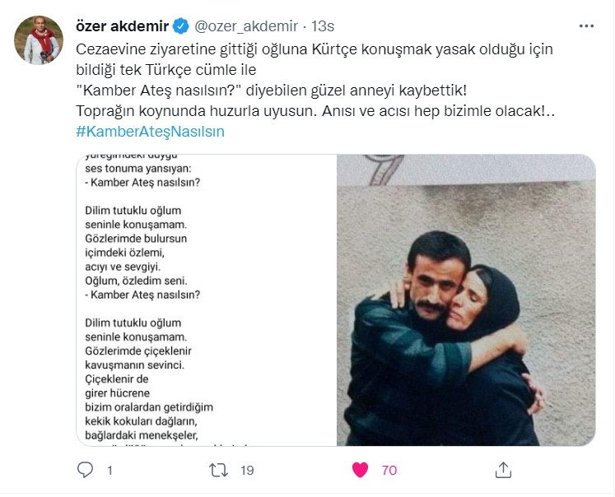Open the @ozer_akdemir handle link

[246, 26]
